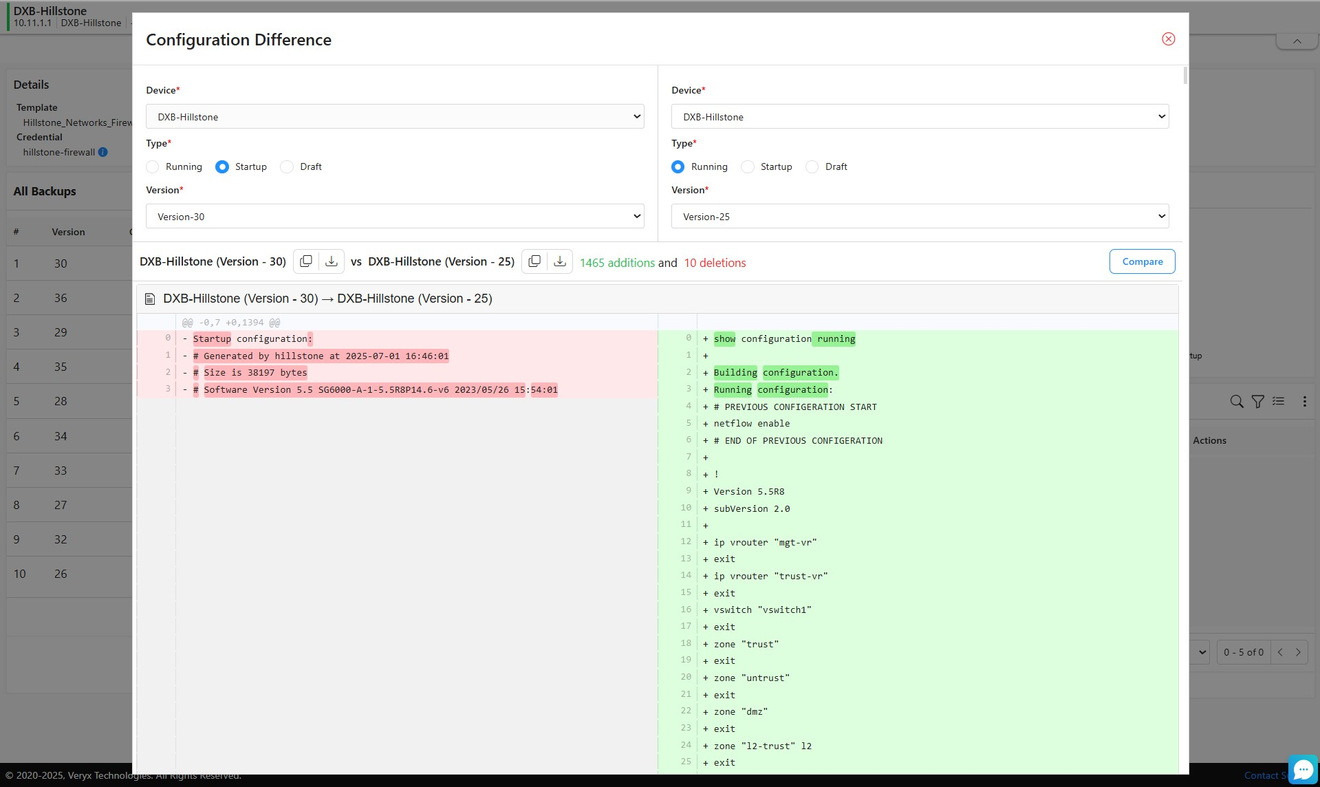The image size is (1320, 787).
Task: Download the Version 25 configuration
Action: pyautogui.click(x=560, y=261)
